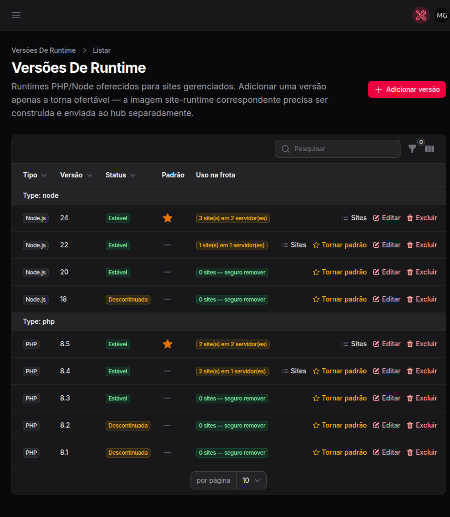Viewport: 450px width, 517px height.
Task: Click the PHP type badge on version 8.4
Action: 31,371
